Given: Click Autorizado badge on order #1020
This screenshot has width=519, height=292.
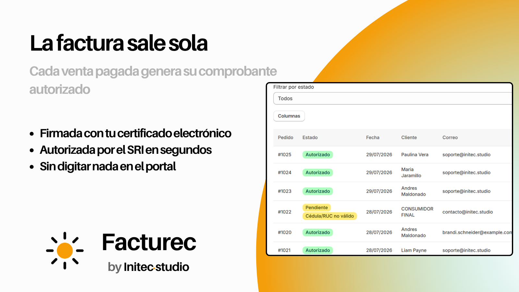Looking at the screenshot, I should click(x=318, y=232).
